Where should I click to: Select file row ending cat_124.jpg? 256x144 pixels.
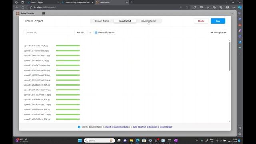coord(37,119)
